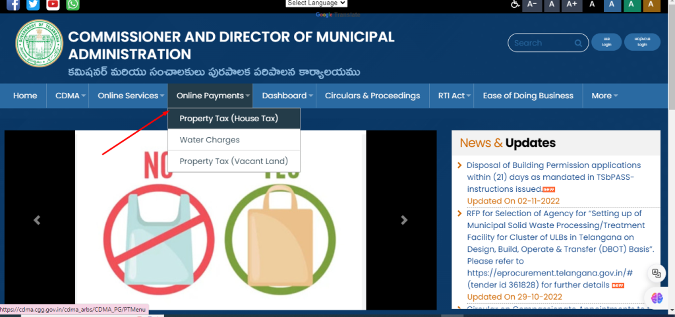The image size is (675, 317).
Task: Open the HO/ACLB Login button
Action: point(642,42)
